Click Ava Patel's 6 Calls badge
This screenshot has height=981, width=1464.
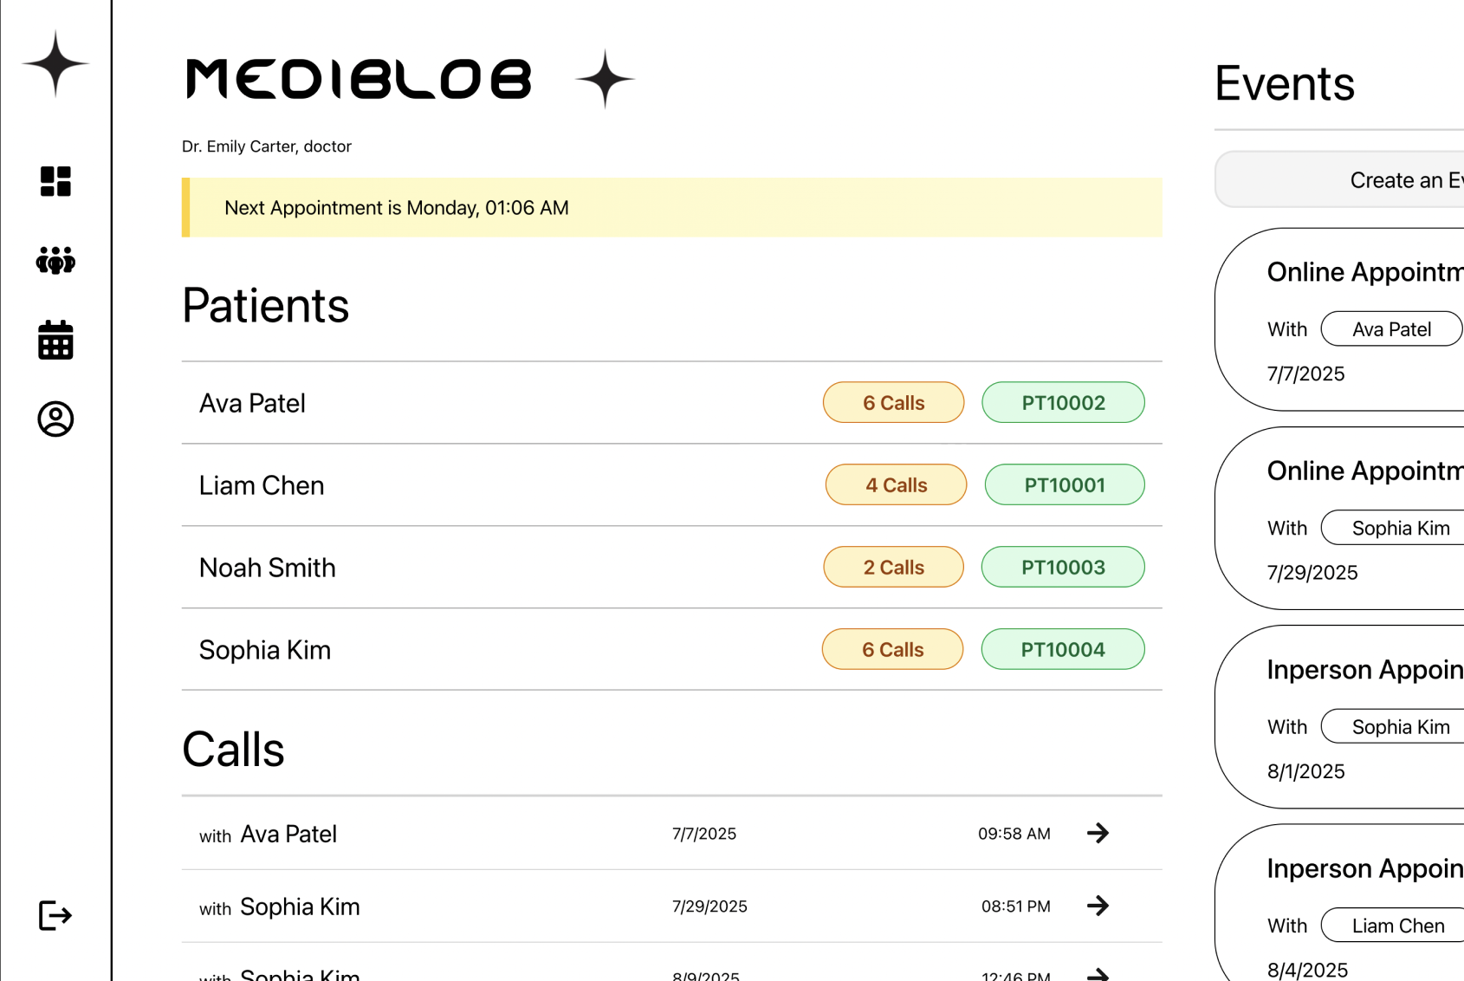pyautogui.click(x=893, y=403)
